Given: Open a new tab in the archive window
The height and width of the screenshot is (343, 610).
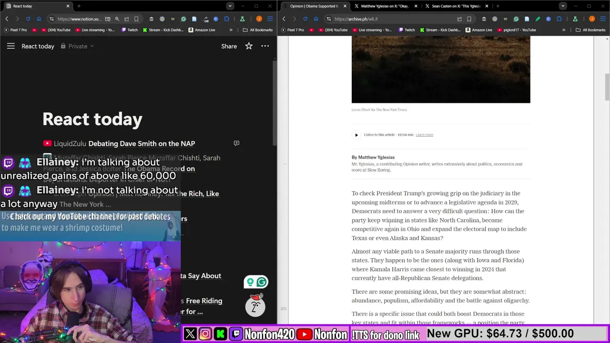Looking at the screenshot, I should point(498,6).
